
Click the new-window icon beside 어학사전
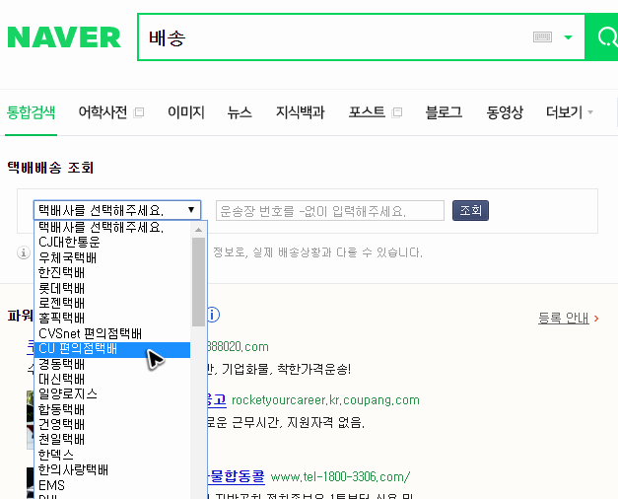[x=139, y=112]
